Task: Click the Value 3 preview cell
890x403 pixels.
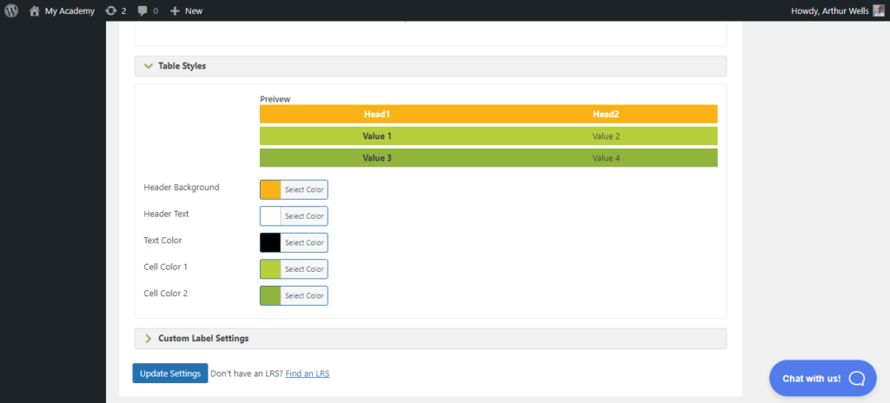Action: coord(377,158)
